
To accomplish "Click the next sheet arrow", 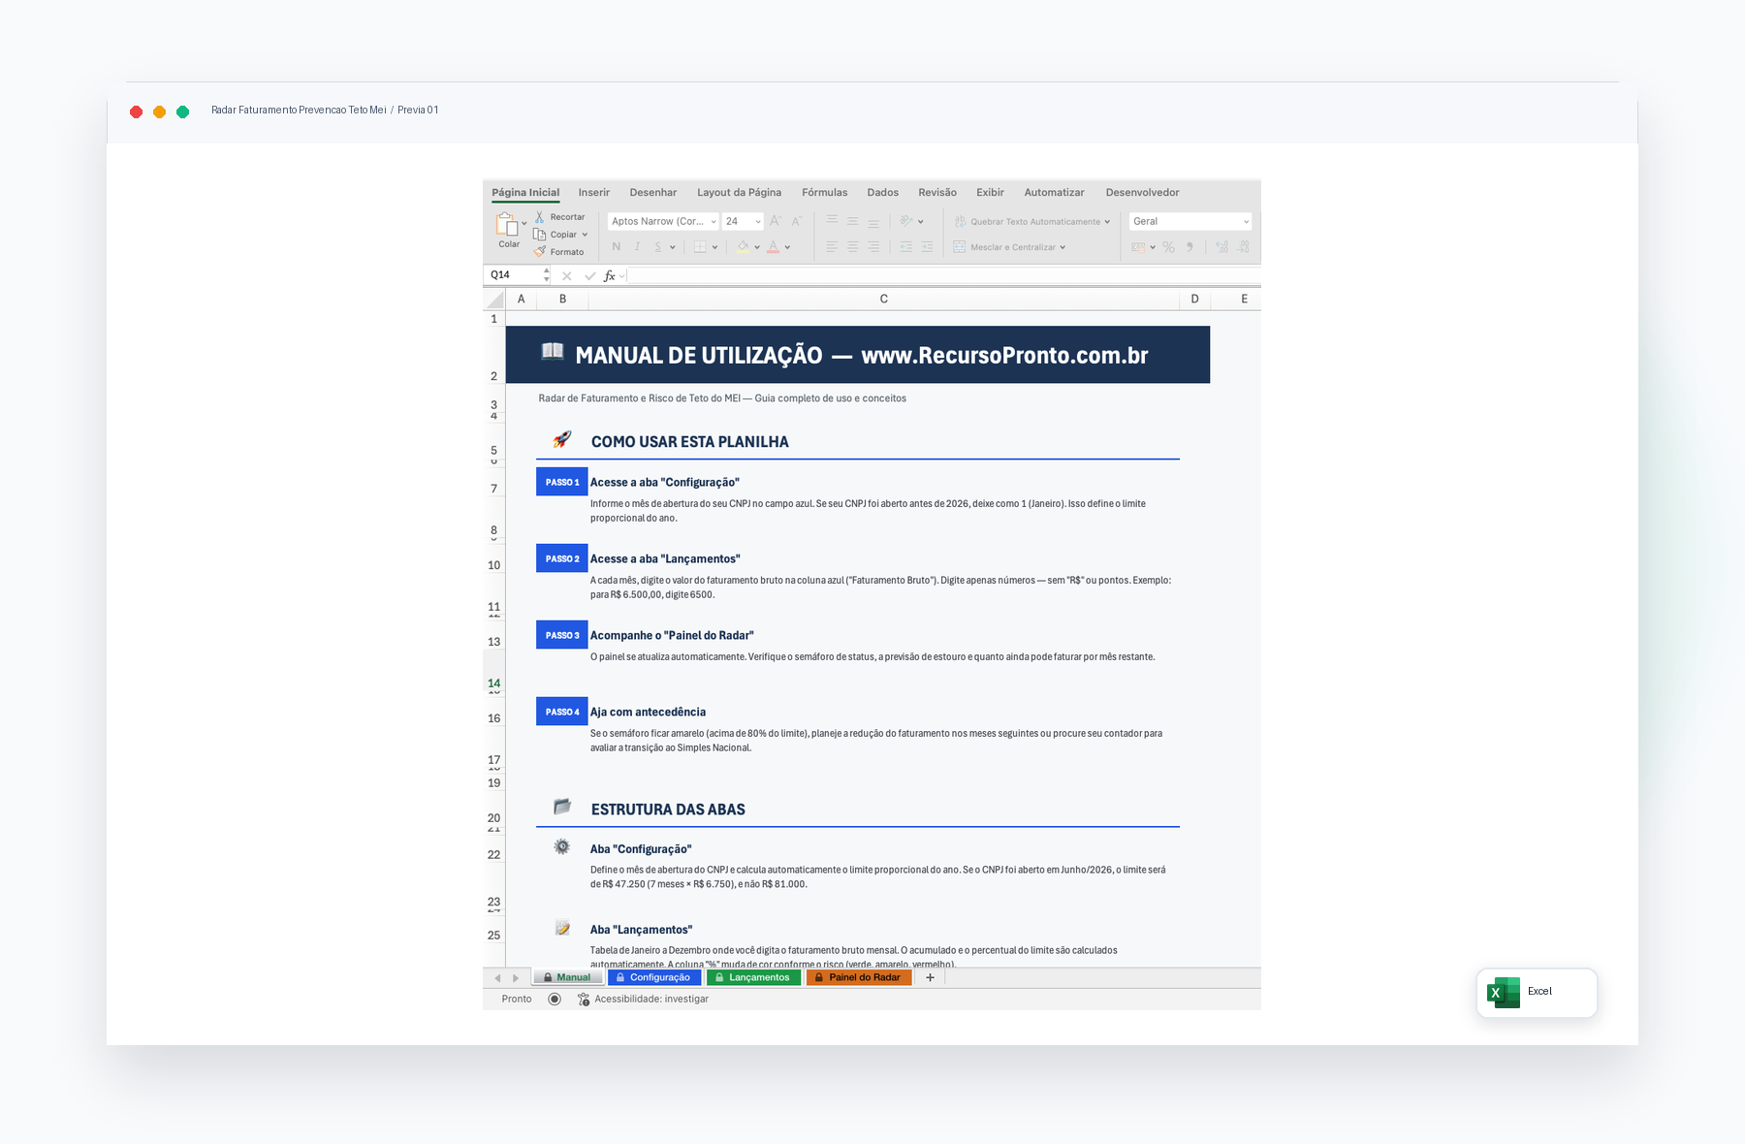I will (x=516, y=978).
